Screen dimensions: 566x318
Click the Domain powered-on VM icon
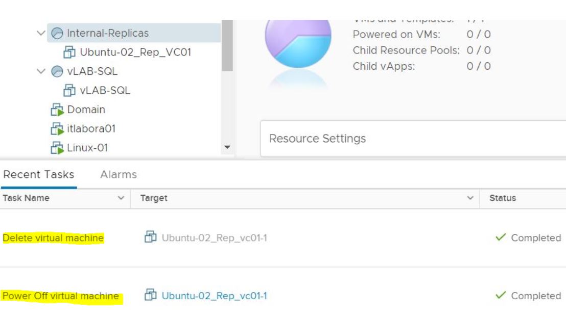coord(57,110)
